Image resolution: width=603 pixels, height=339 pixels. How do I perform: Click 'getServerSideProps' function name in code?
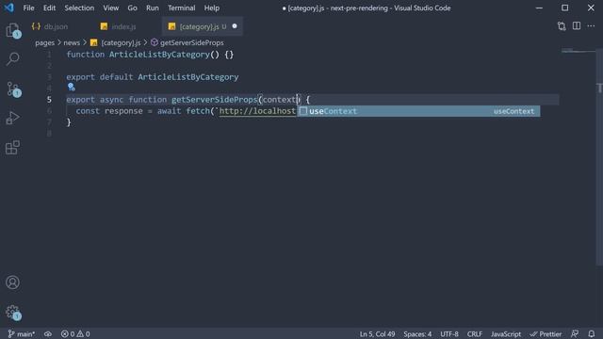pos(214,100)
